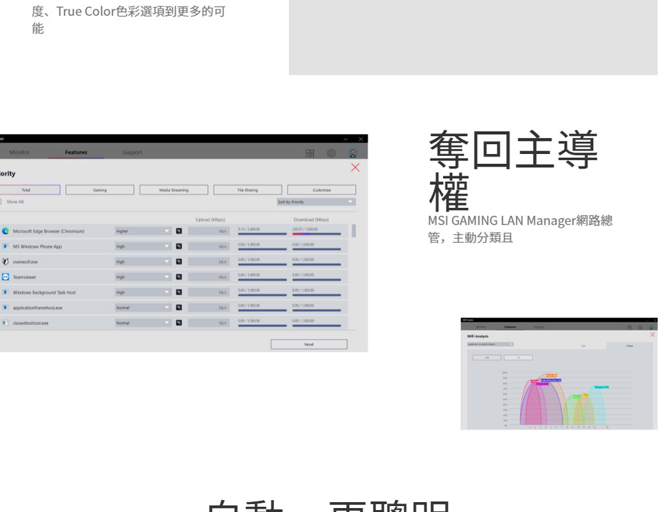Click the user avatar in WiFi Analysis window
The image size is (659, 512).
tap(652, 327)
